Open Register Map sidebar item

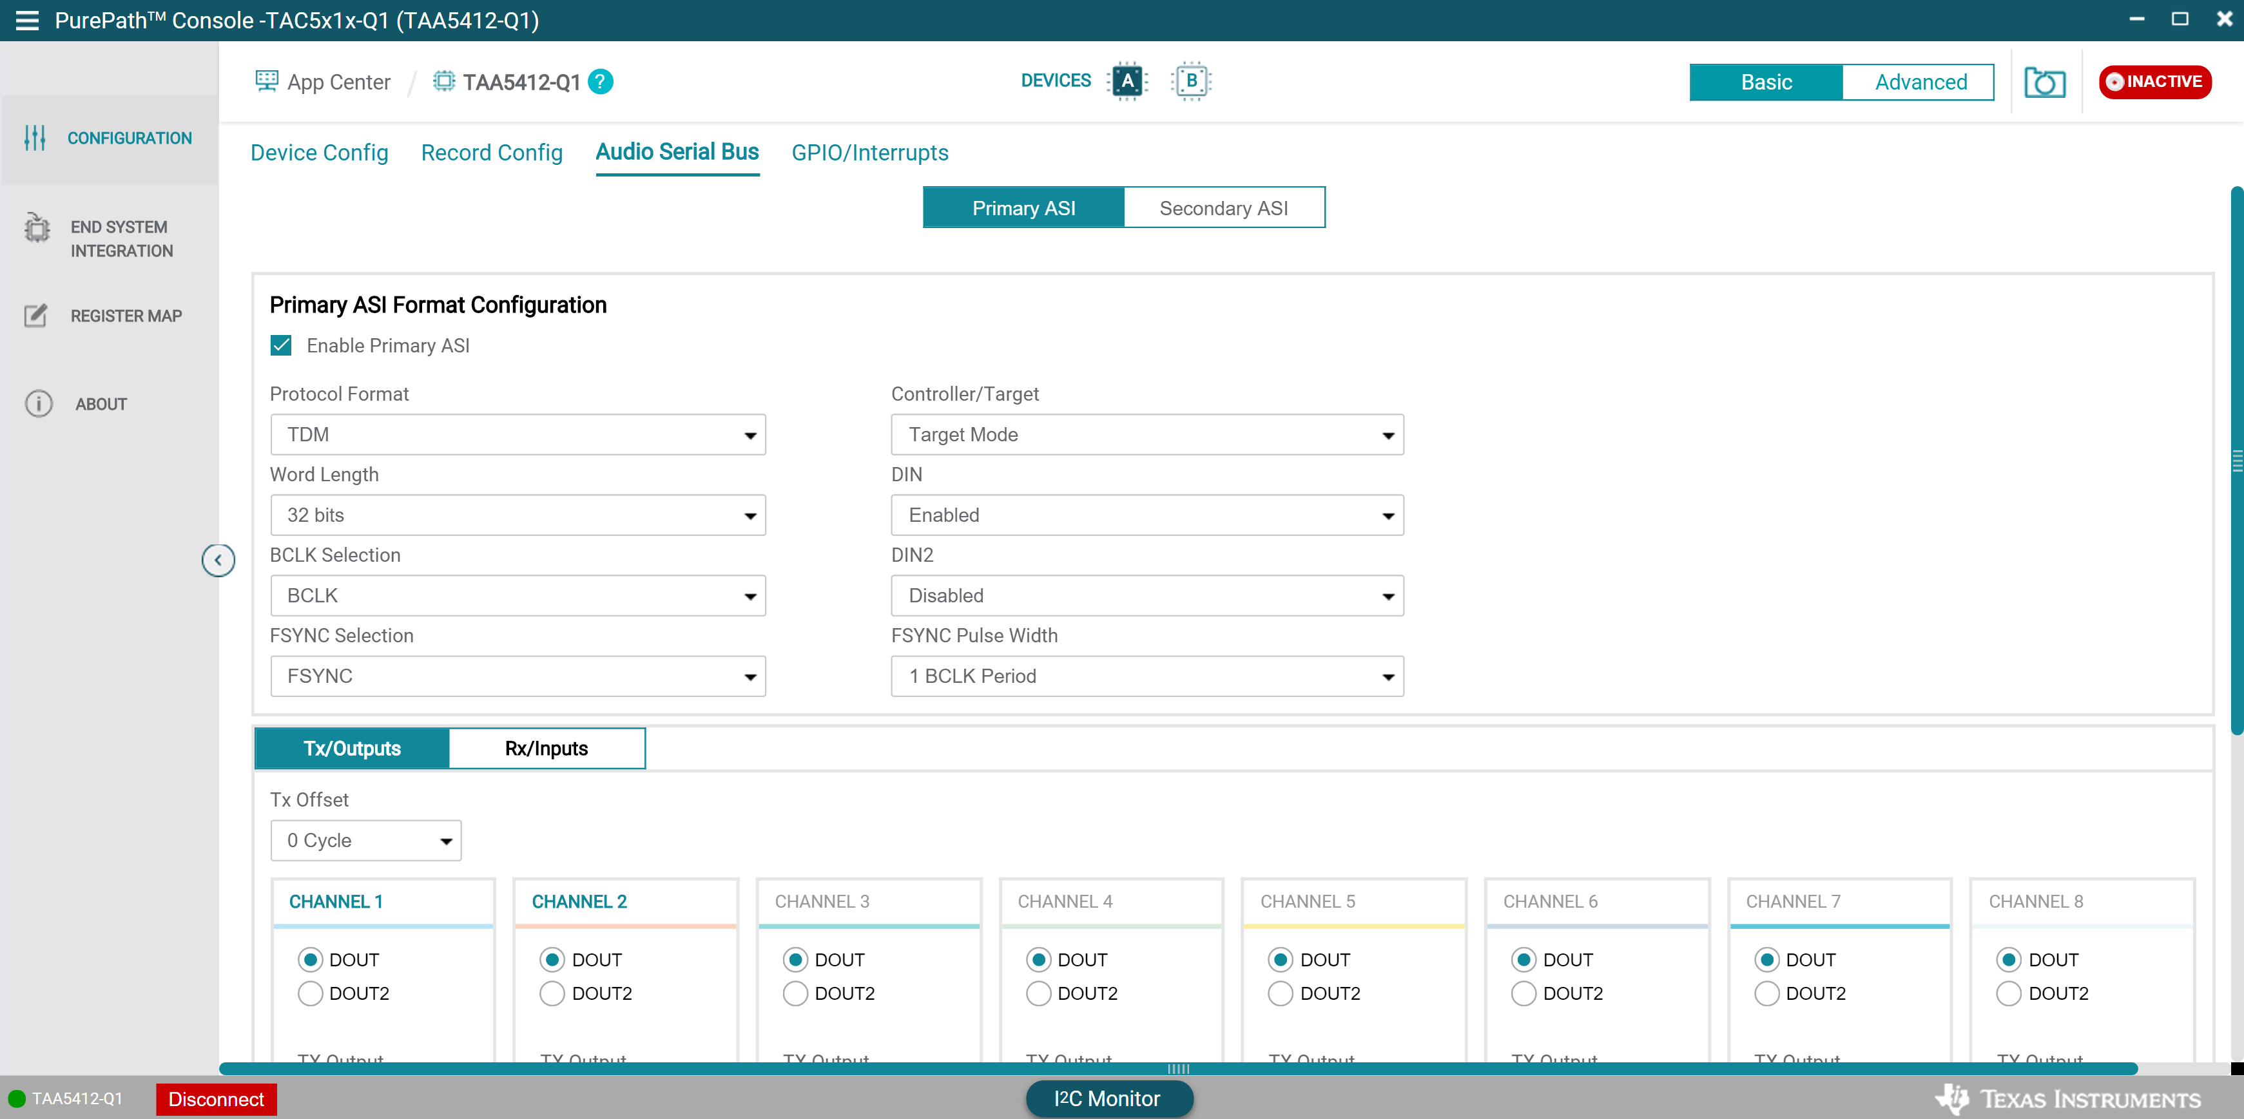(x=126, y=316)
